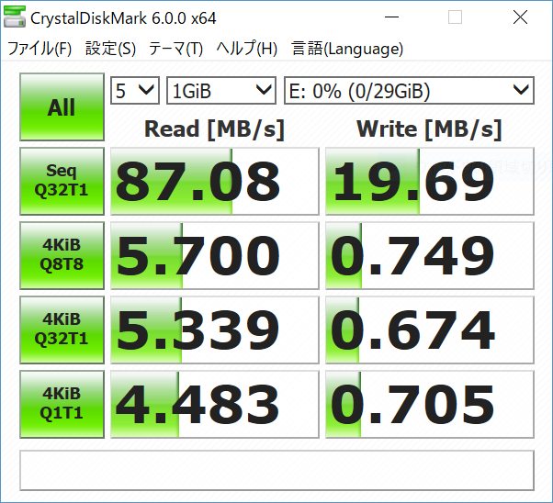Screen dimensions: 553x503
Task: Open the drive E: selection dropdown
Action: point(408,90)
